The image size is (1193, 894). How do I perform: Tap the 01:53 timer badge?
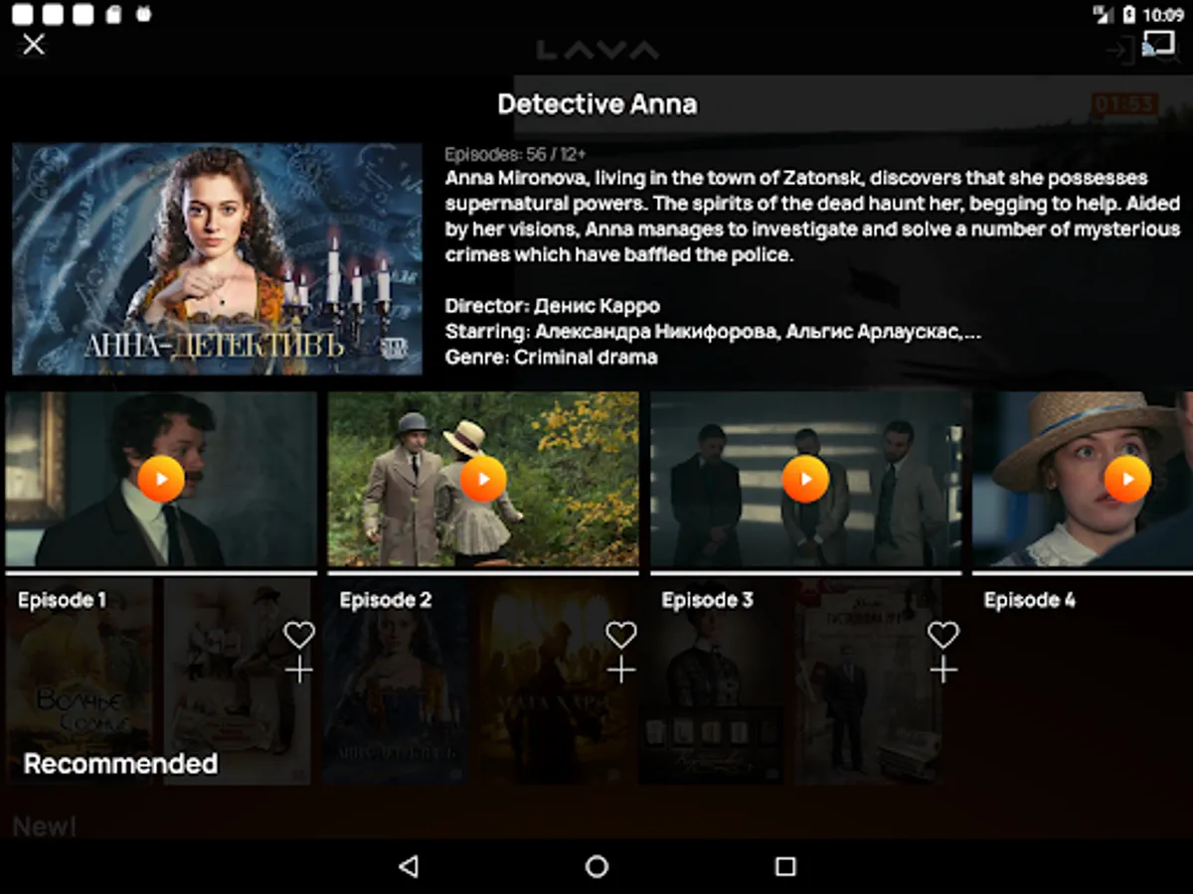point(1124,104)
